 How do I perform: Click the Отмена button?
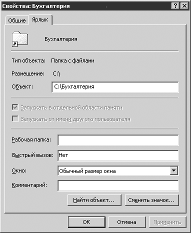127,222
